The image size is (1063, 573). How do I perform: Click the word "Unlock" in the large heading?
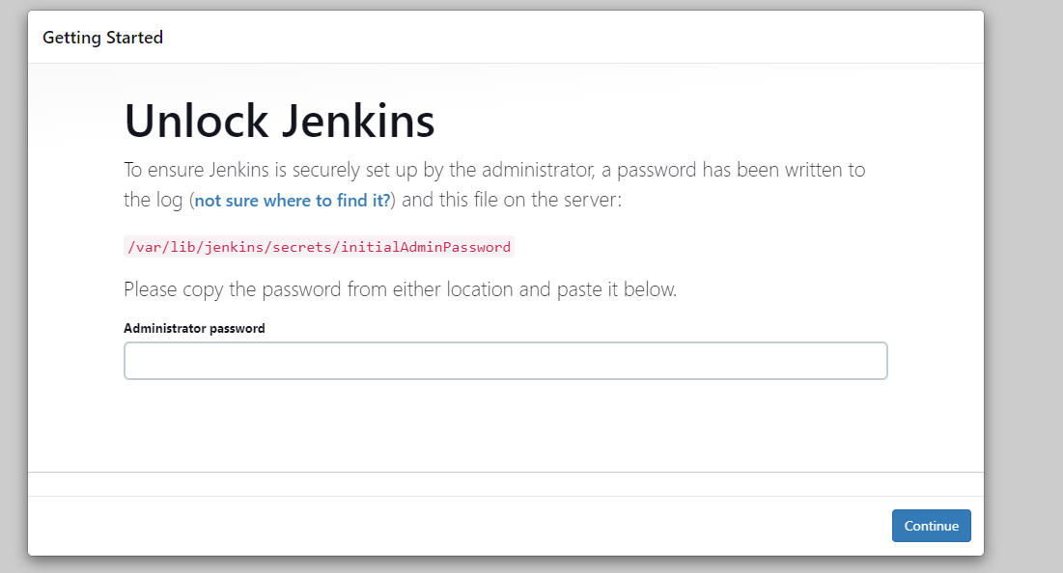tap(197, 122)
